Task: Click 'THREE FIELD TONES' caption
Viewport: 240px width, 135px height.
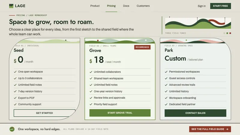Action: (x=175, y=33)
